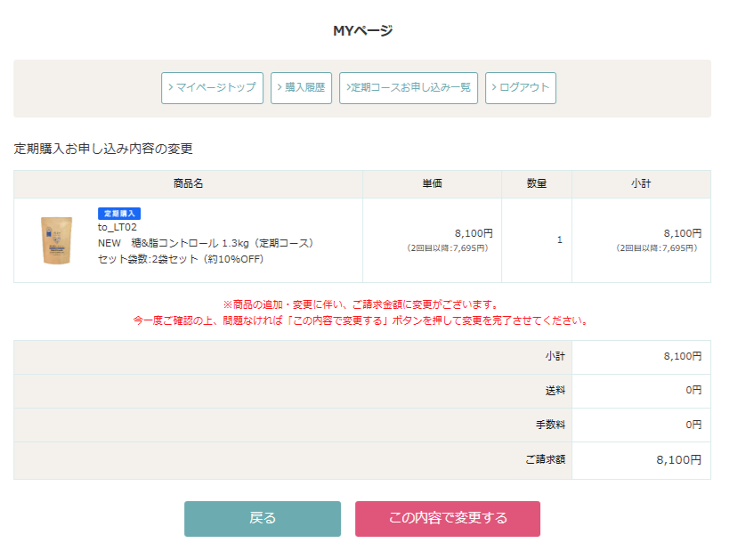Screen dimensions: 745x559
Task: Click the red billing change notice text
Action: click(360, 312)
